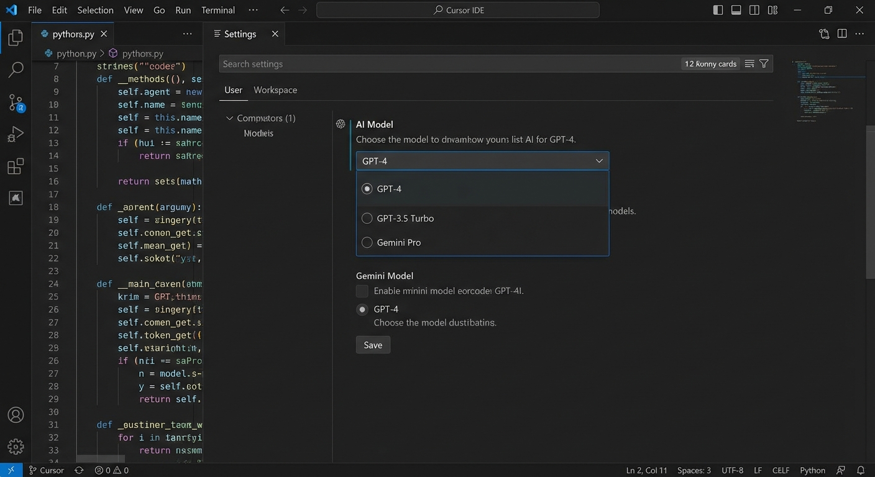The width and height of the screenshot is (875, 477).
Task: Select GPT-4 radio under Gemini Model
Action: pos(362,309)
